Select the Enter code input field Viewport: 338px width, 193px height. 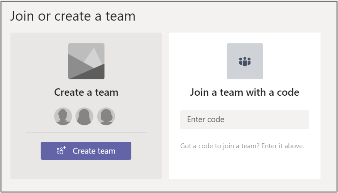pos(245,119)
